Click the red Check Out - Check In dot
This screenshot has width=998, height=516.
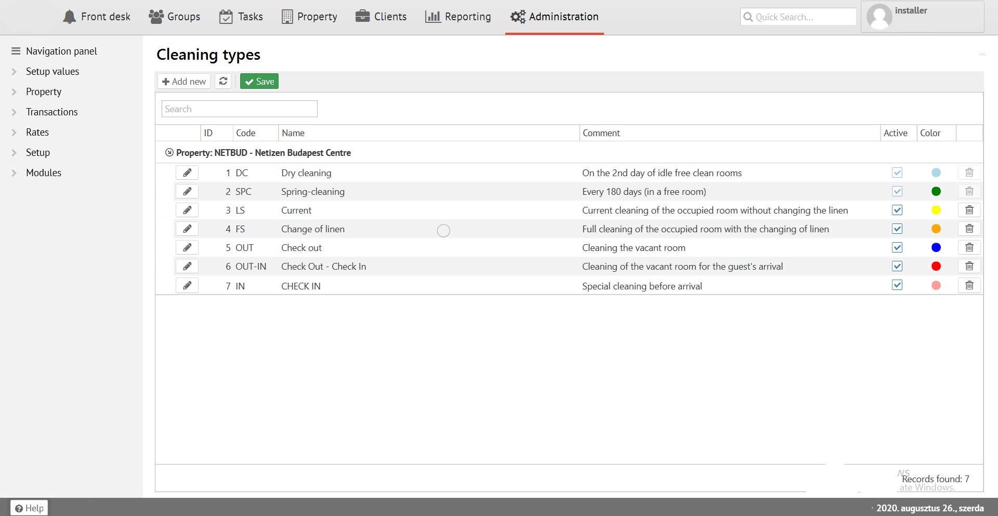pyautogui.click(x=936, y=266)
